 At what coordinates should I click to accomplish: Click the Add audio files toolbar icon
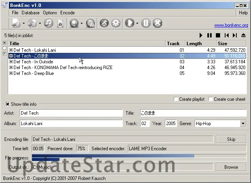click(x=16, y=23)
